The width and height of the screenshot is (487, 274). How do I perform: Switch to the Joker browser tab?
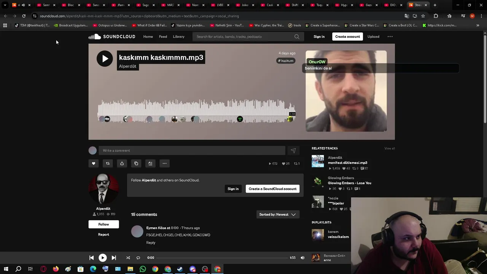[x=245, y=5]
